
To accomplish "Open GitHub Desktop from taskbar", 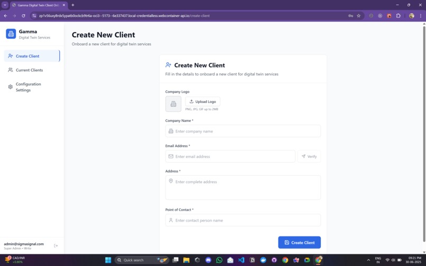I will click(274, 260).
